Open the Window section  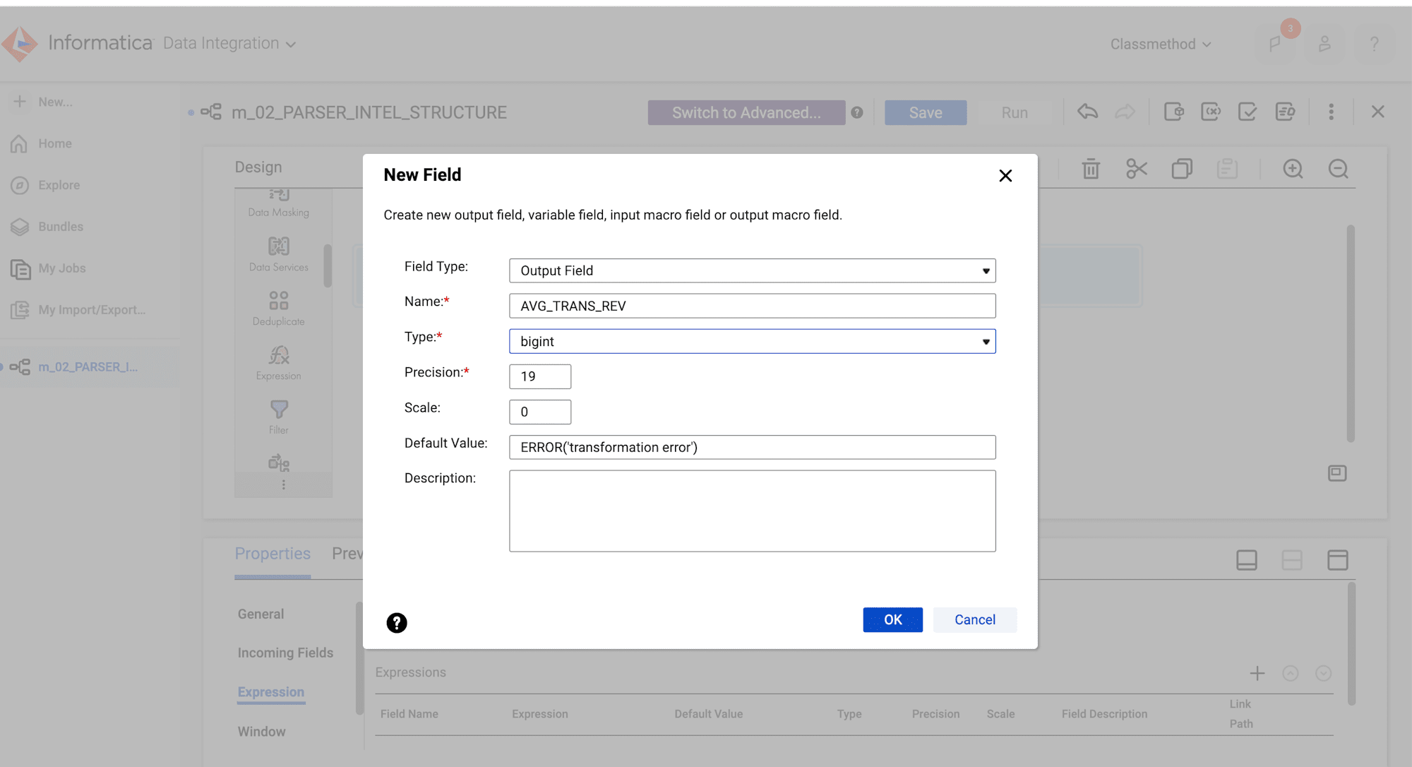point(261,732)
